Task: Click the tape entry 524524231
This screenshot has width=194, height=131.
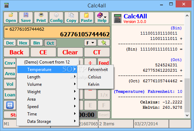Action: [166, 65]
